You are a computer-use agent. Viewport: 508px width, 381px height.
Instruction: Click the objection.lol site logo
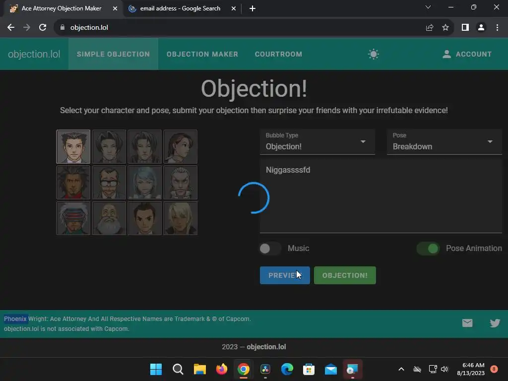[34, 54]
